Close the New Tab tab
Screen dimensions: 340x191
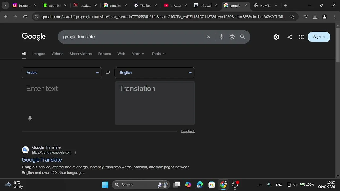coord(276,5)
